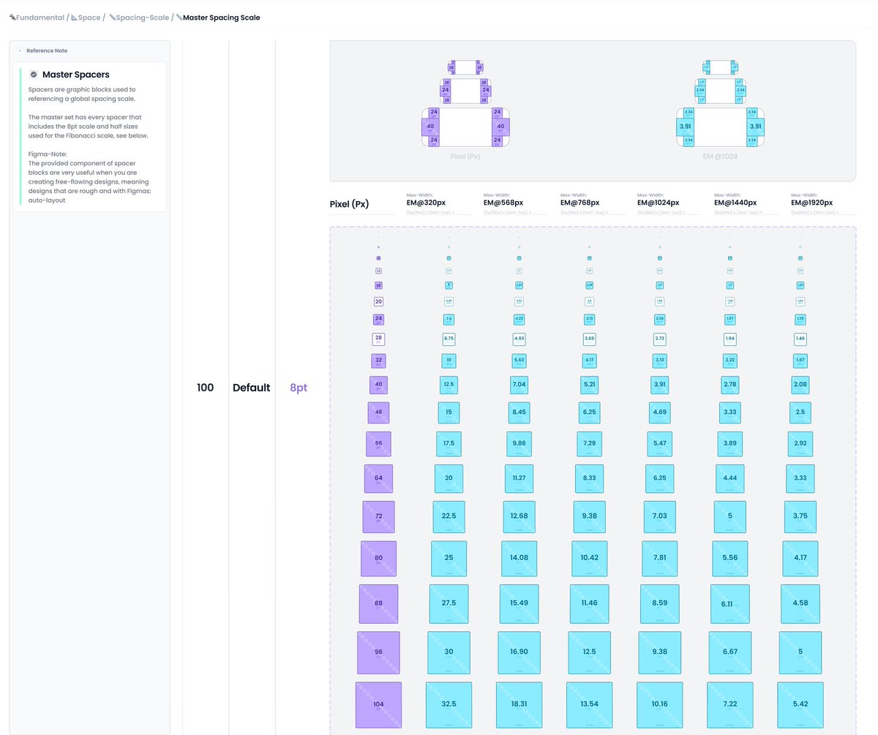Select the cyan 18.31 spacer block

point(519,705)
